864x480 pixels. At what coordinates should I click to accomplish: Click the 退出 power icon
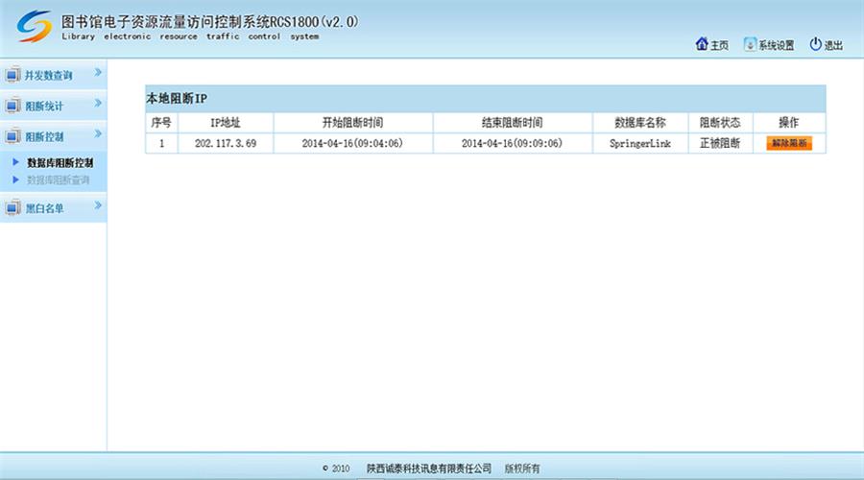click(x=815, y=44)
